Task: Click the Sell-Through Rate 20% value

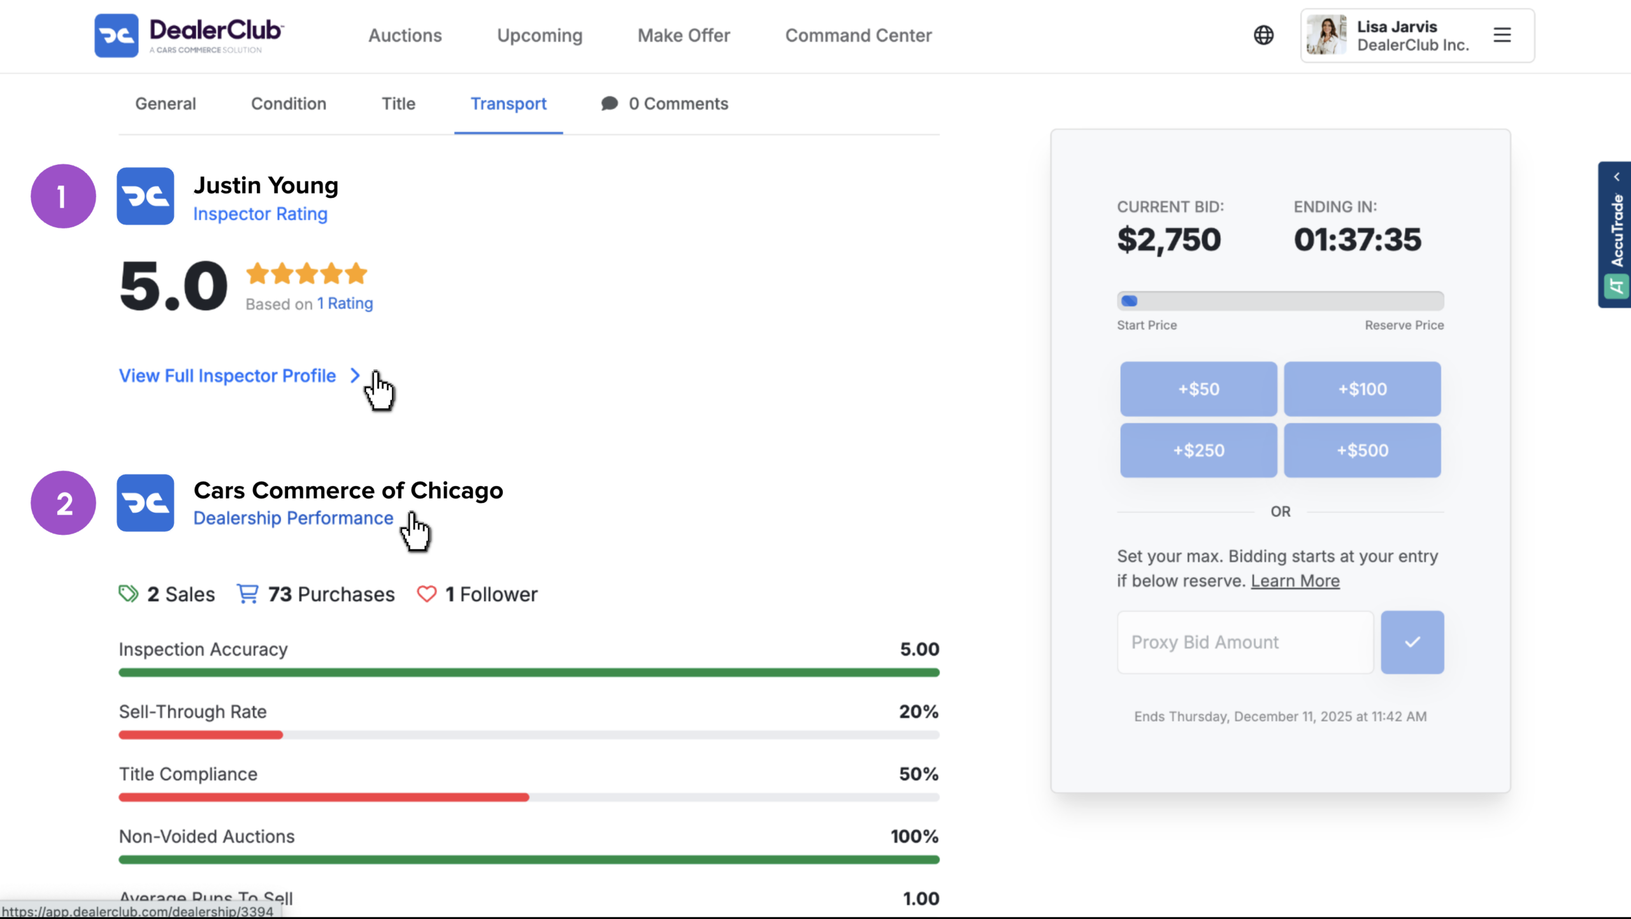Action: [x=919, y=711]
